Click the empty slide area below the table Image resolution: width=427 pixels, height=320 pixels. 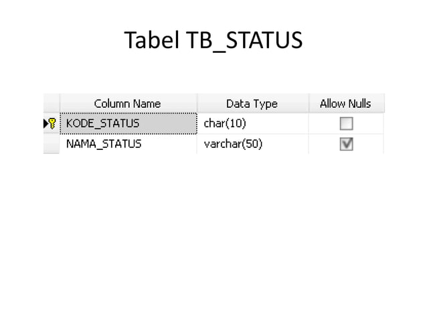point(214,234)
